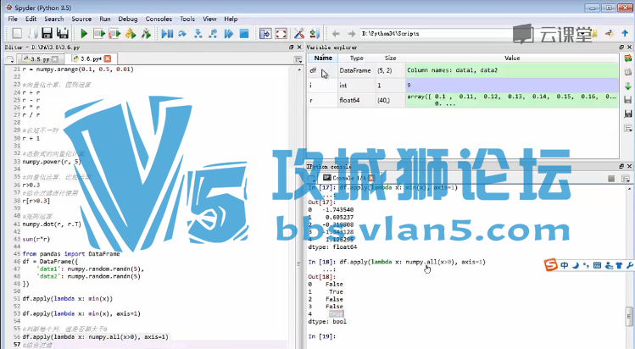Viewport: 635px width, 349px height.
Task: Go up to the parent directory
Action: [625, 33]
